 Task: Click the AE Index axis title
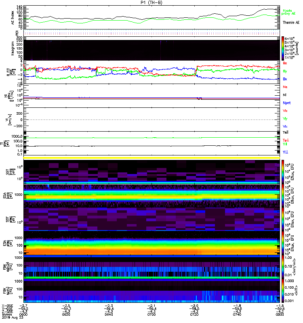tap(13, 17)
